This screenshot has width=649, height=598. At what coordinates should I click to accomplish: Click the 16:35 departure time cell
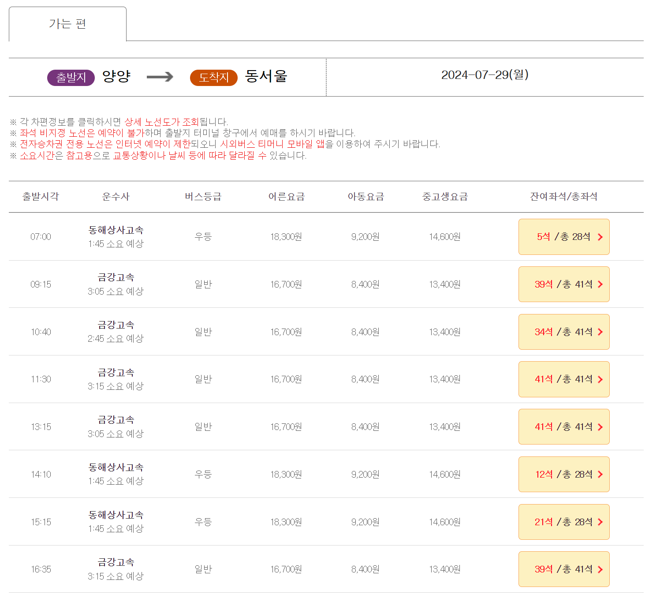(x=41, y=569)
